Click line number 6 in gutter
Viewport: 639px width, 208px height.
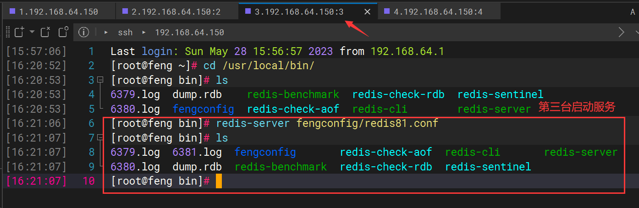tap(91, 123)
